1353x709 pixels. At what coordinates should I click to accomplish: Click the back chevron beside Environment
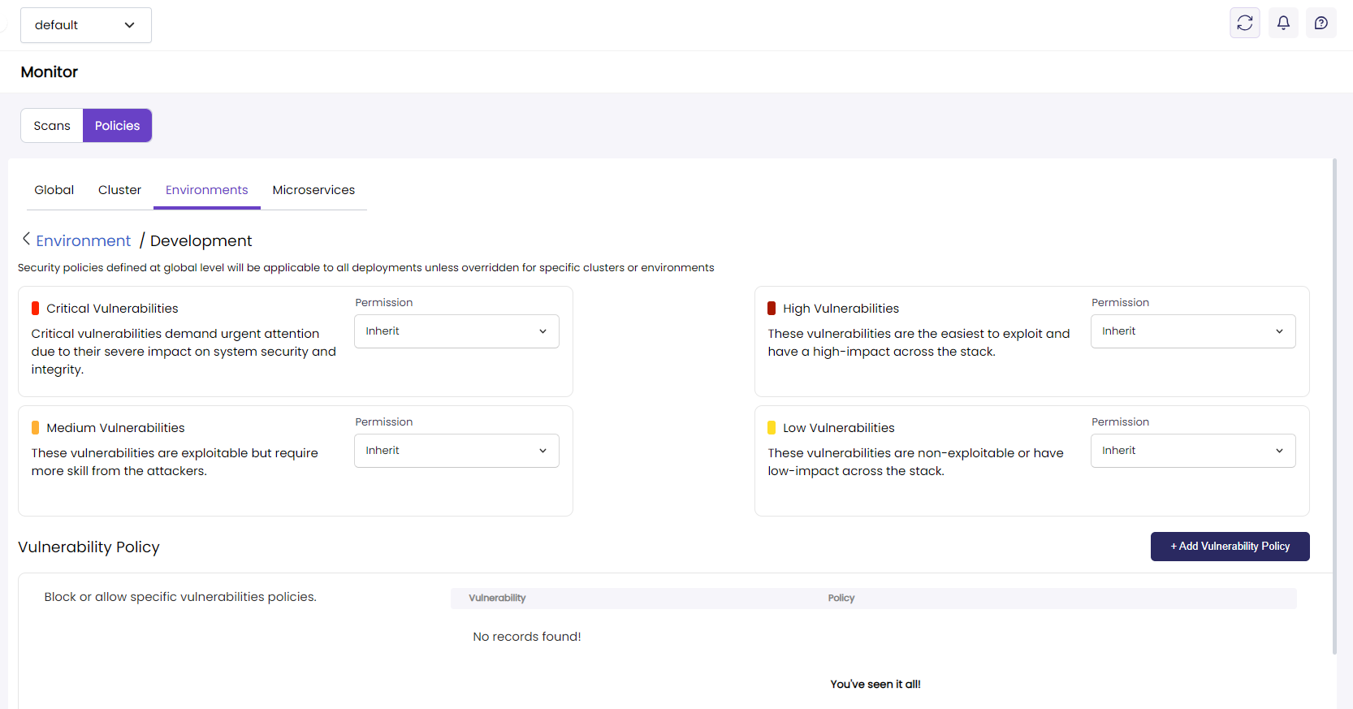[26, 239]
